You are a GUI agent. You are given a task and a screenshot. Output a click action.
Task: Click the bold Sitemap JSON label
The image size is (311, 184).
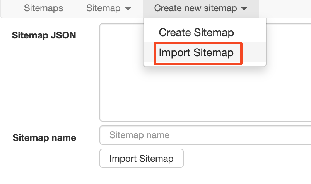coord(44,35)
